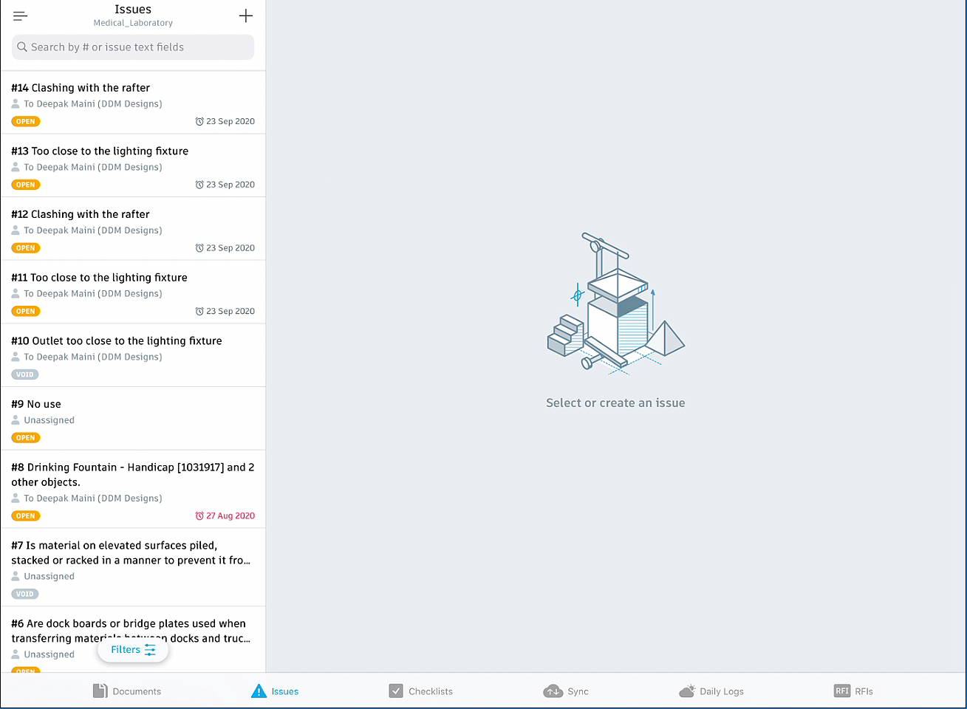This screenshot has width=967, height=709.
Task: Click the "27 Aug 2020" due date on issue #8
Action: pos(230,516)
